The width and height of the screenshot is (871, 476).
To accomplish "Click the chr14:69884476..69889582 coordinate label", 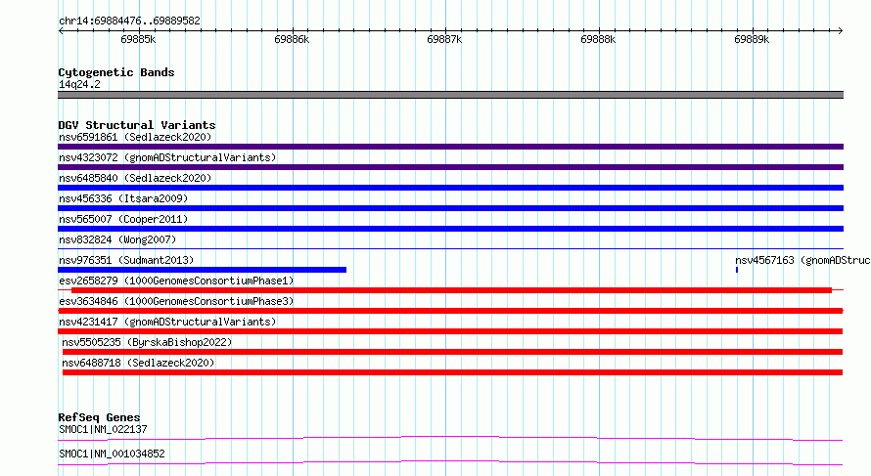I will [x=129, y=21].
